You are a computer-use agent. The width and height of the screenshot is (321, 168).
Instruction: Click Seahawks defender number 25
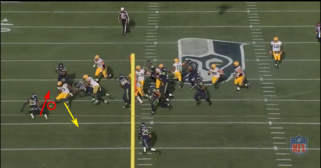tap(34, 105)
